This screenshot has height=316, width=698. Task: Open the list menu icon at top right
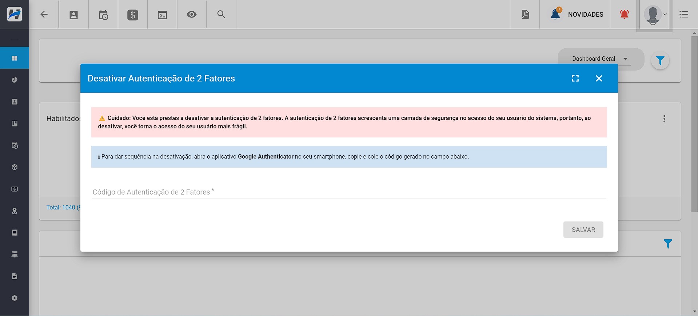tap(684, 15)
